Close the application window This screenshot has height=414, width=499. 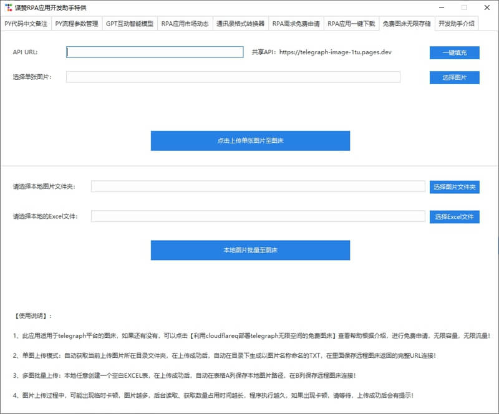487,7
